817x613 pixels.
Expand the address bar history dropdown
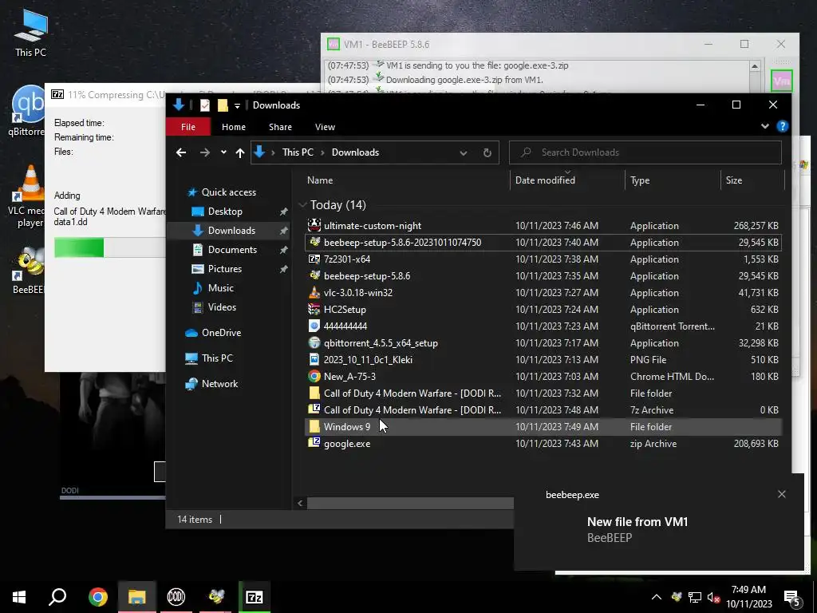click(464, 152)
